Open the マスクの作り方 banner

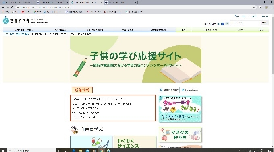(x=180, y=135)
